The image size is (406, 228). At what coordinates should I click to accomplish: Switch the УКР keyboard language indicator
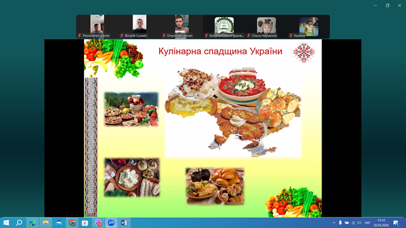367,223
